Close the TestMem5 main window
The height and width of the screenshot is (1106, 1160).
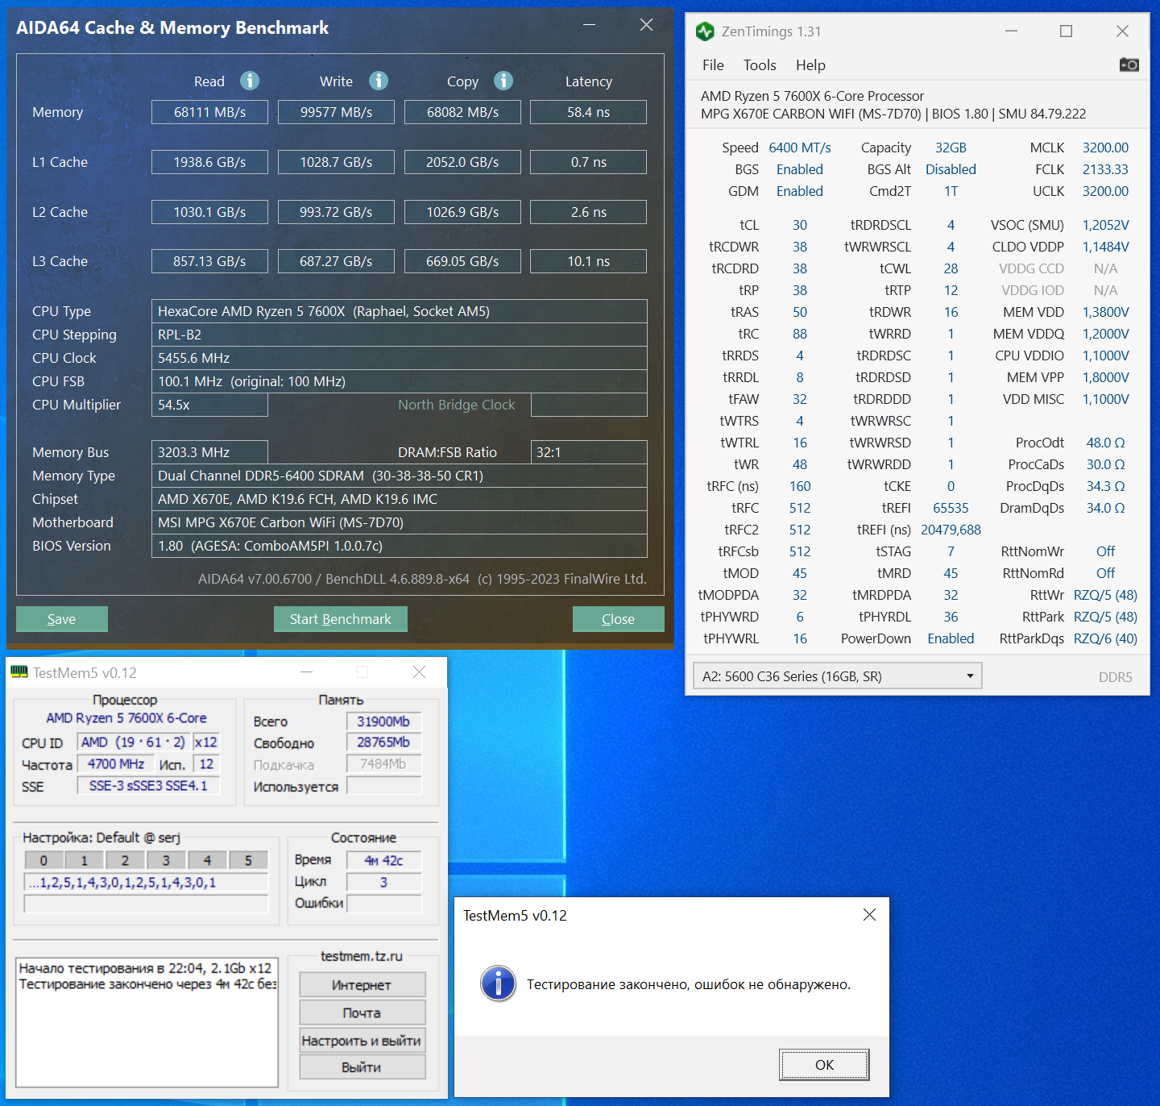[x=419, y=672]
